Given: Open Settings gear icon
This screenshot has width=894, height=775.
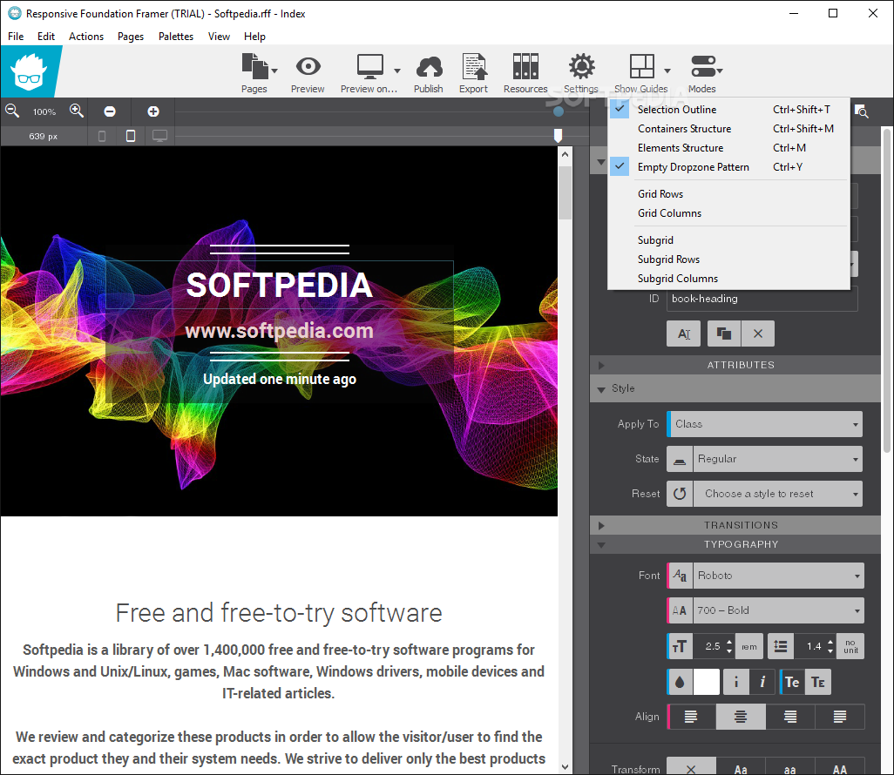Looking at the screenshot, I should point(581,67).
